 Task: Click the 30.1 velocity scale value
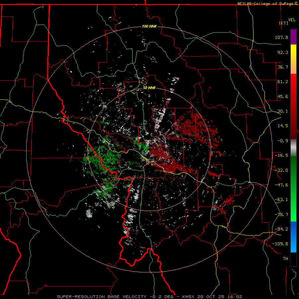click(283, 111)
